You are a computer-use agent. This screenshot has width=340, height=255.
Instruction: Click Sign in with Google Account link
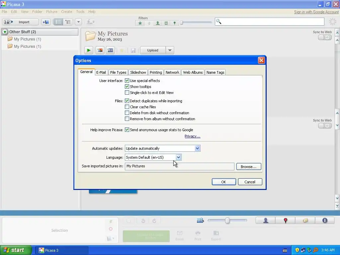coord(316,12)
